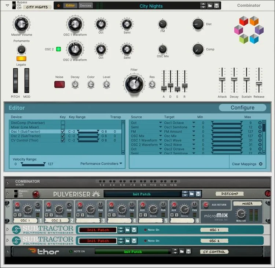The width and height of the screenshot is (275, 268).
Task: Mute mixer channel 1 labeled OSC 1
Action: tap(15, 215)
